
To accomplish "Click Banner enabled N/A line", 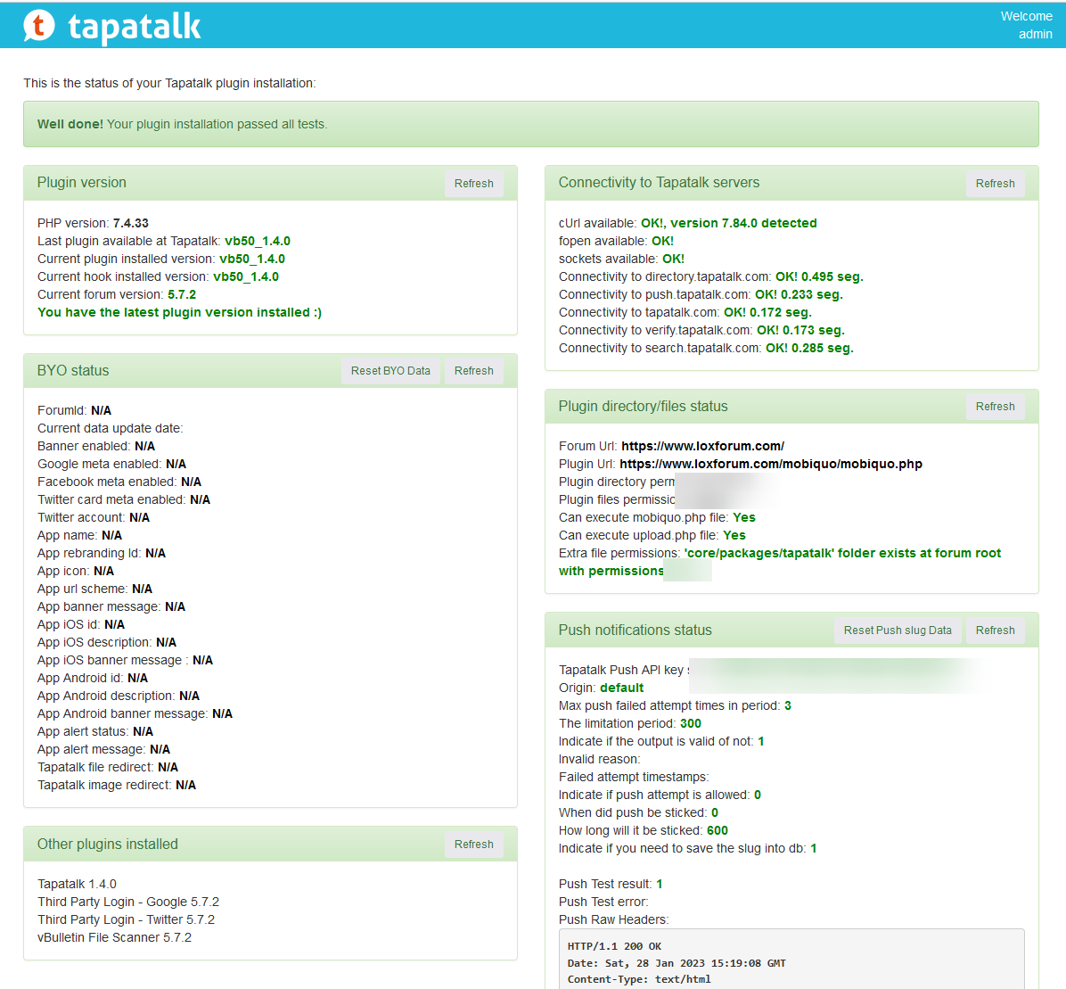I will [96, 446].
